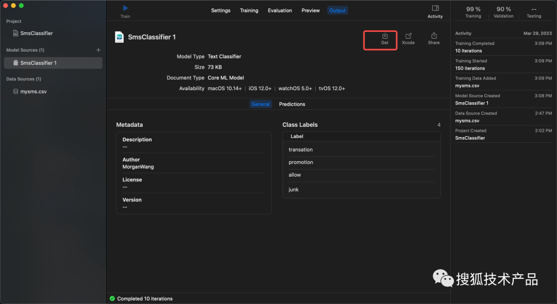Click the mysms.csv data source icon
Image resolution: width=557 pixels, height=304 pixels.
pyautogui.click(x=15, y=92)
